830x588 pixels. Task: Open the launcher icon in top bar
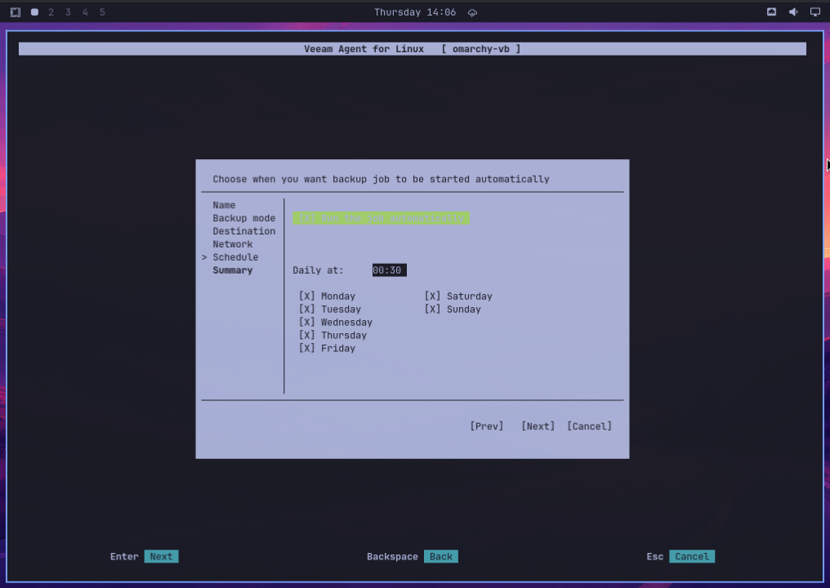click(x=16, y=12)
